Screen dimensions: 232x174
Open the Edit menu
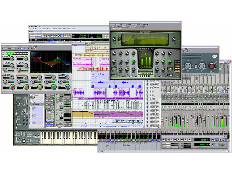[x=33, y=29]
